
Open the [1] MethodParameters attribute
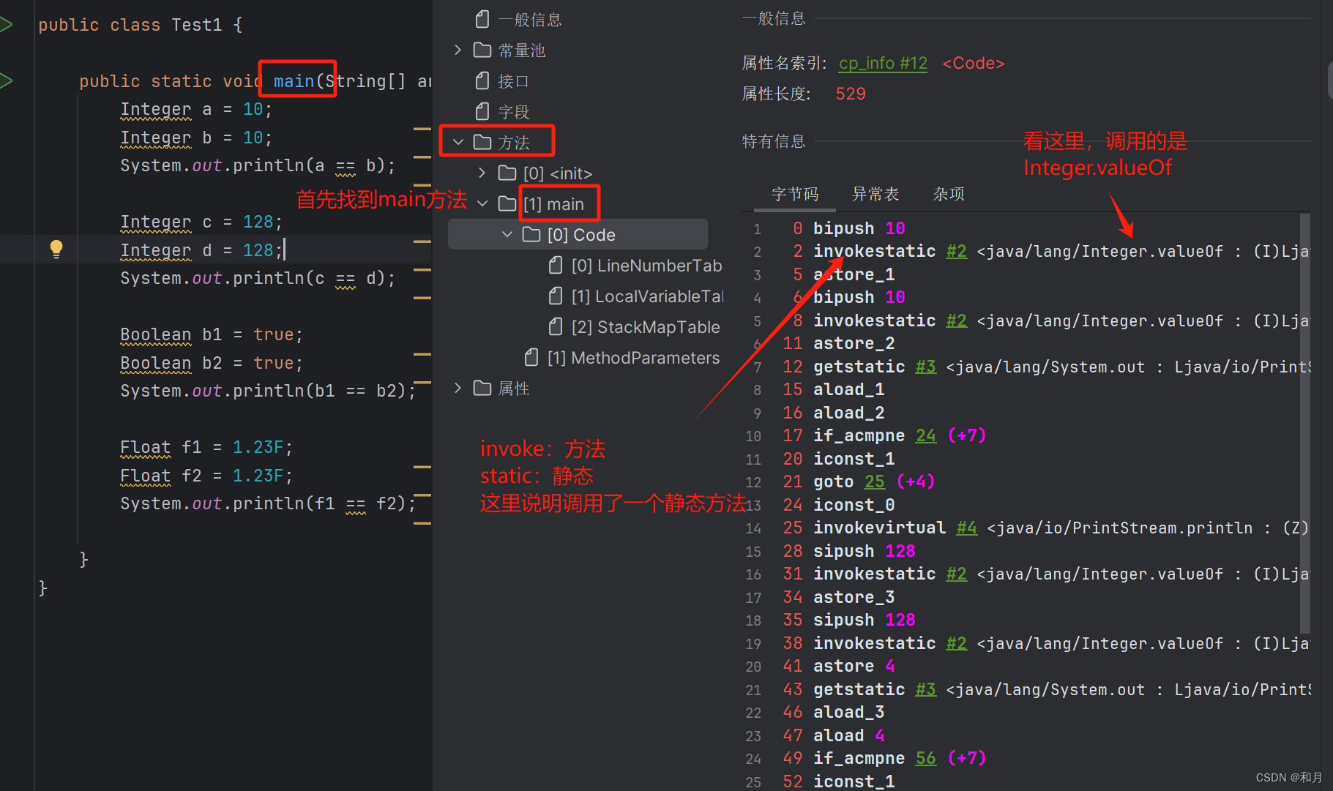point(633,358)
